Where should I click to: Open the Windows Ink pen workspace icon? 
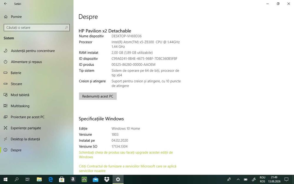(x=254, y=180)
